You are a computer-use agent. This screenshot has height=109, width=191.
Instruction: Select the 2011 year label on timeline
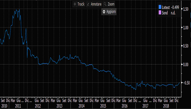tap(19, 105)
